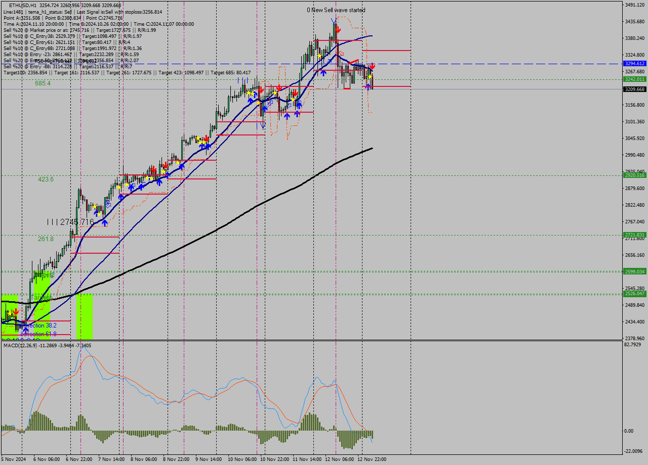The image size is (648, 465).
Task: Click the '9 Nov 14:00' time label
Action: click(x=209, y=459)
